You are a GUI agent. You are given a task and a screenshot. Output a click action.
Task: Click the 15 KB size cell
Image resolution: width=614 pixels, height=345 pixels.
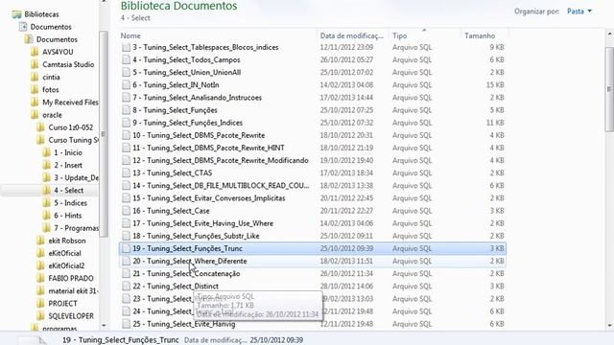click(x=495, y=85)
